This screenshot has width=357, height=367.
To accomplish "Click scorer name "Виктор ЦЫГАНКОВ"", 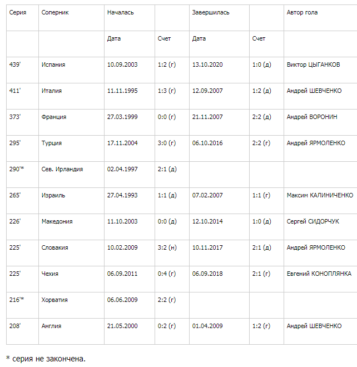I will [314, 65].
